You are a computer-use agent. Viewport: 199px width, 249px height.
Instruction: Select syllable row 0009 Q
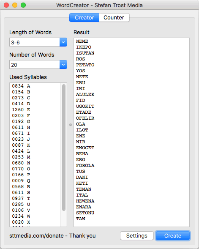[x=21, y=181]
